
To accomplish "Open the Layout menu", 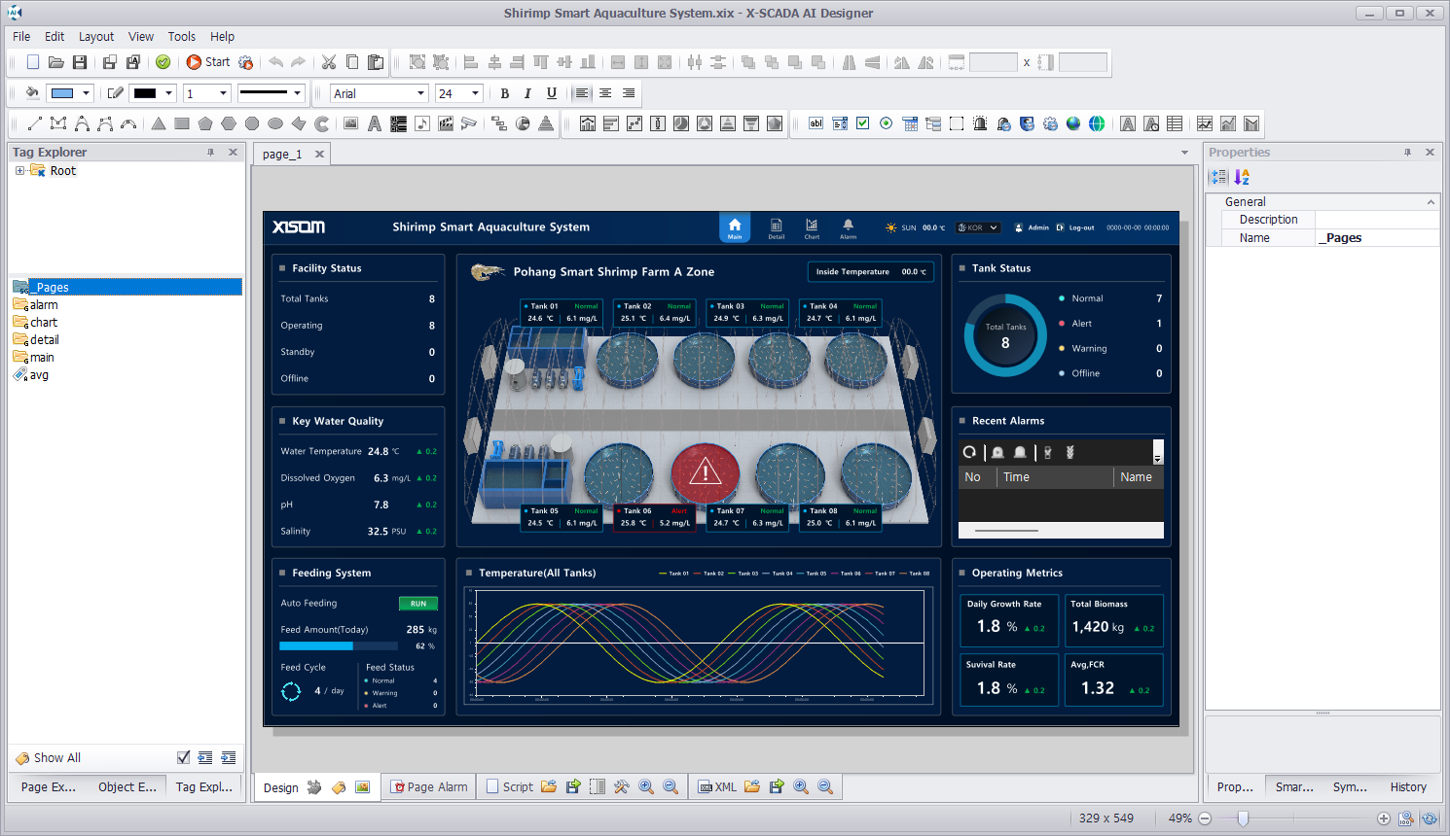I will coord(96,36).
